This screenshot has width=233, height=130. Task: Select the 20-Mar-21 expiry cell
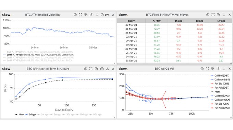131,25
